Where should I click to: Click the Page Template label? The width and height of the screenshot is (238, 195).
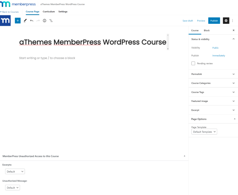coord(199,127)
